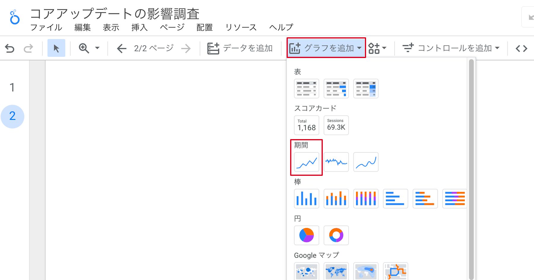Screen dimensions: 534x280
Task: Insert a table with heatmap
Action: pyautogui.click(x=366, y=88)
